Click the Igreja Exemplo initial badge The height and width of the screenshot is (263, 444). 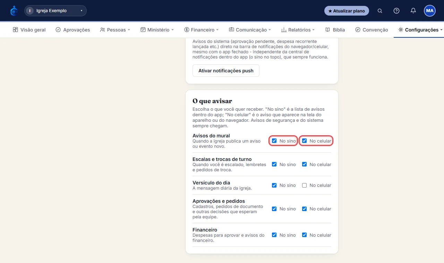(x=30, y=11)
